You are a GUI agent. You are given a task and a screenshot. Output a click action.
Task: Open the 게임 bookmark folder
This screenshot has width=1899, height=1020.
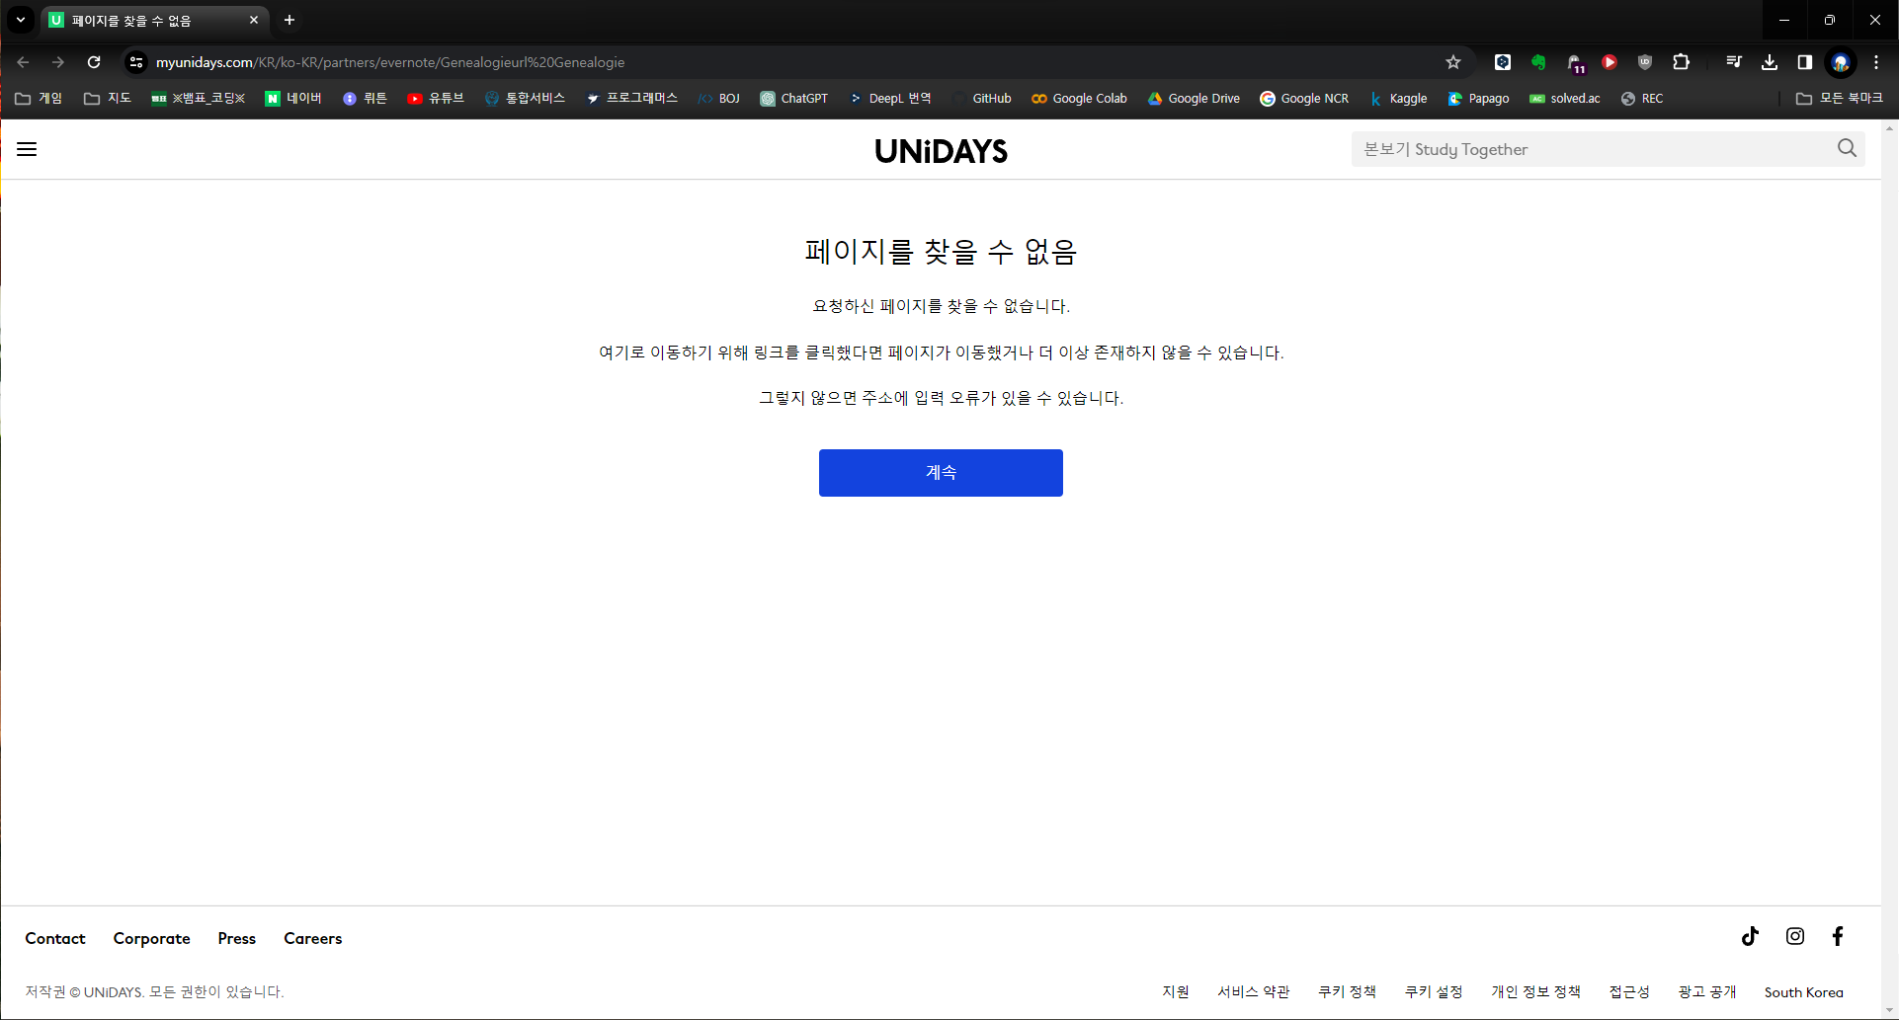[x=40, y=99]
